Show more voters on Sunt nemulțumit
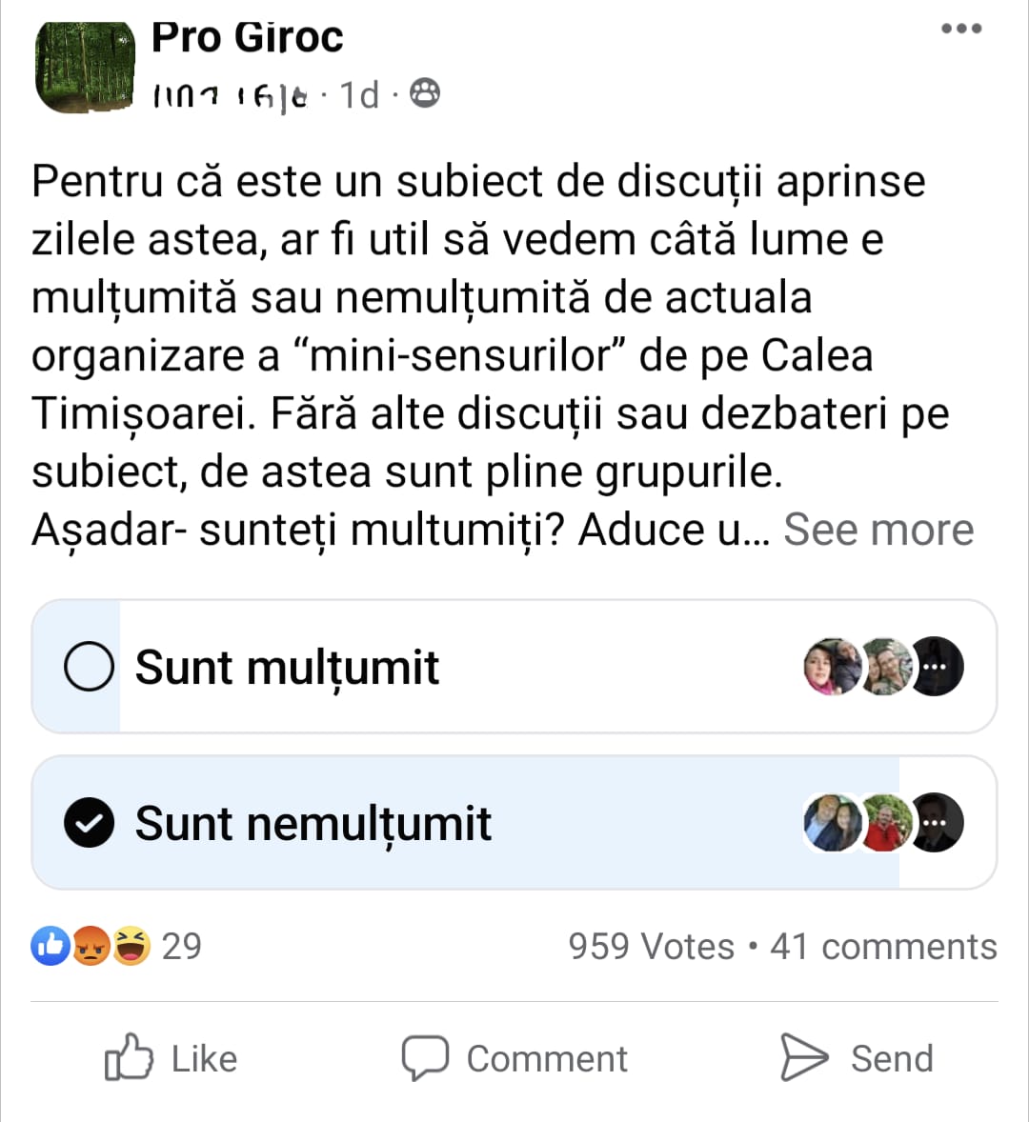1029x1122 pixels. pos(937,823)
